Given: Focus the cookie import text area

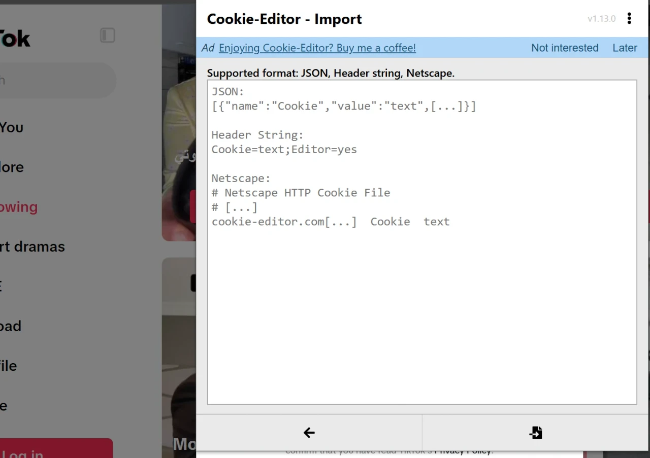Looking at the screenshot, I should click(x=422, y=242).
